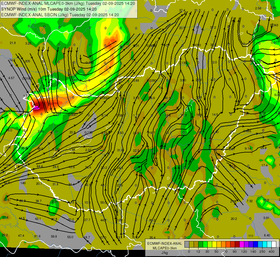
Task: Click legend tick label '90'
Action: pos(235,252)
